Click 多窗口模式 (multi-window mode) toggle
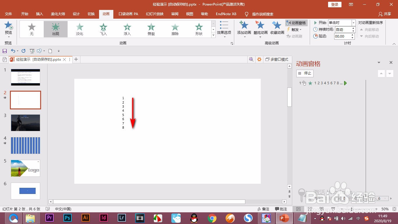The height and width of the screenshot is (224, 398). tap(276, 59)
